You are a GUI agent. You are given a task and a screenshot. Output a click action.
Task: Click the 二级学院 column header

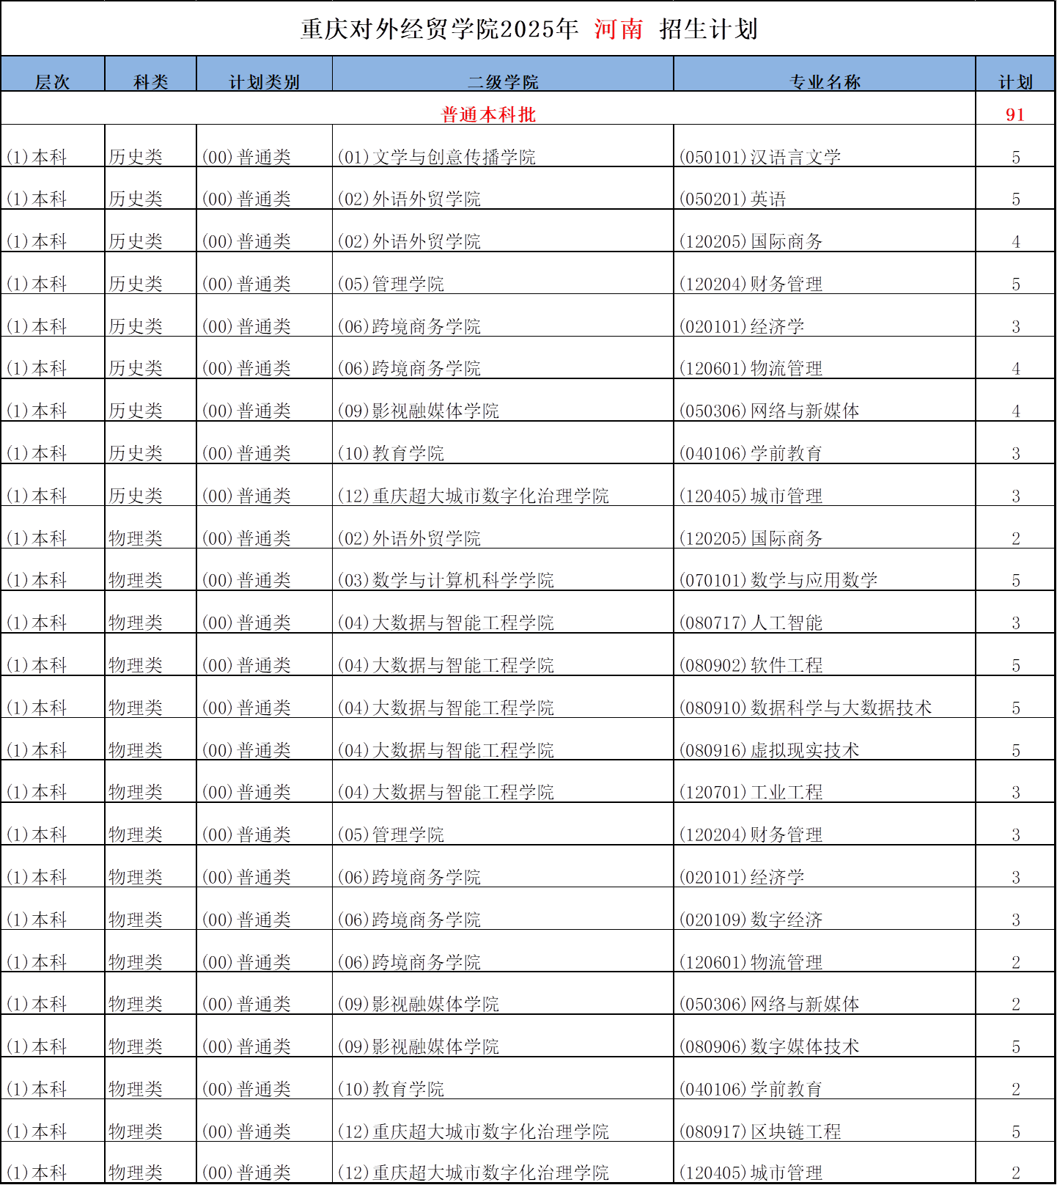503,81
